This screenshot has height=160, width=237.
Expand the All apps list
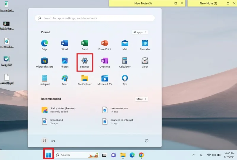coord(140,32)
